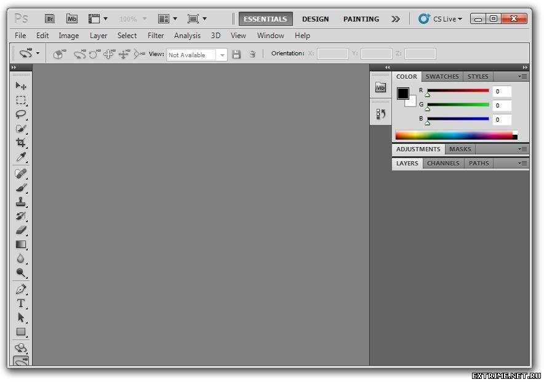Screen dimensions: 544x382
Task: Select the Clone Stamp tool
Action: 21,202
